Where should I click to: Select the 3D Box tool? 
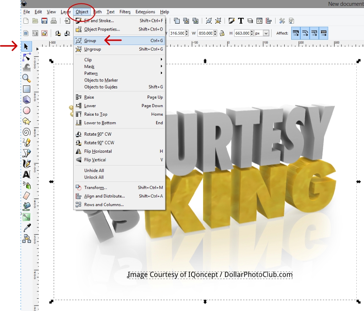(27, 100)
